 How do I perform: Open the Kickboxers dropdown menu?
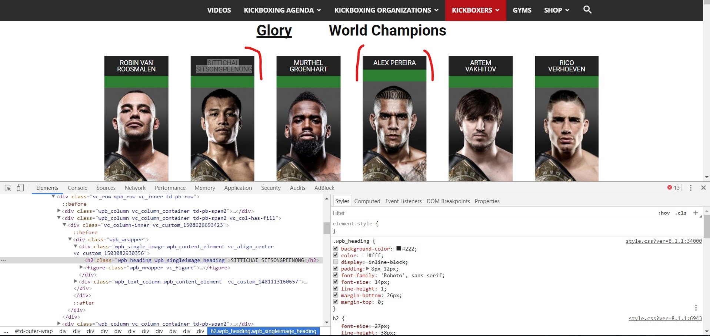click(476, 10)
